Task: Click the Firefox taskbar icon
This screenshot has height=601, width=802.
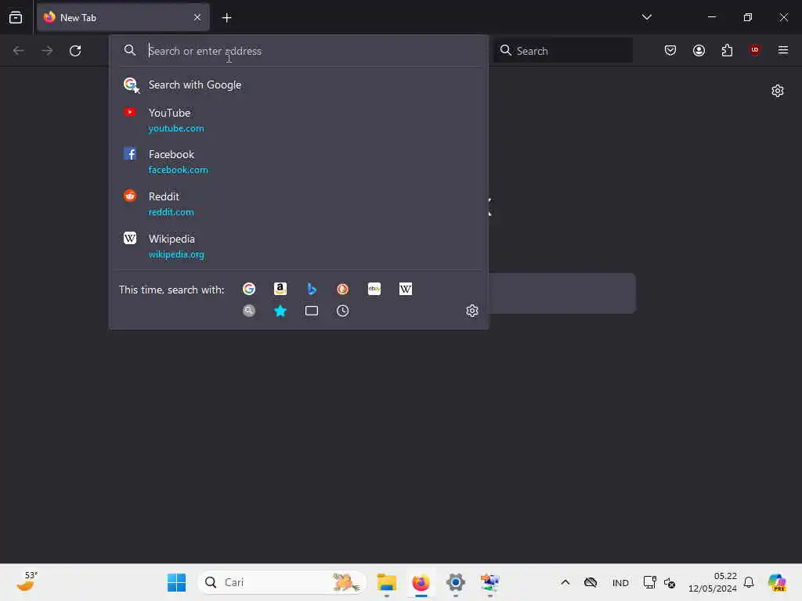Action: [x=421, y=582]
